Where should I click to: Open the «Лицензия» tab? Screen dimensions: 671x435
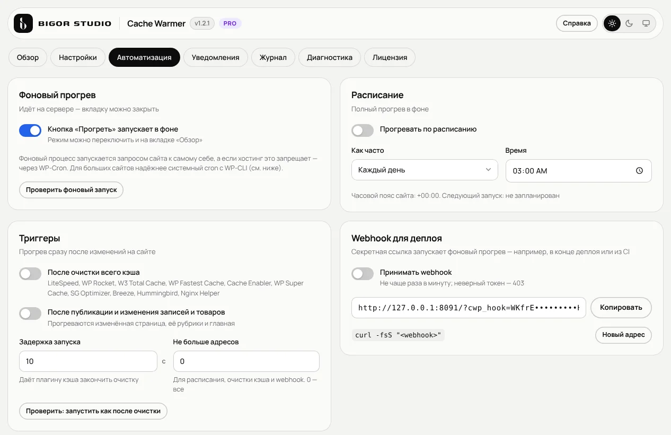coord(390,57)
